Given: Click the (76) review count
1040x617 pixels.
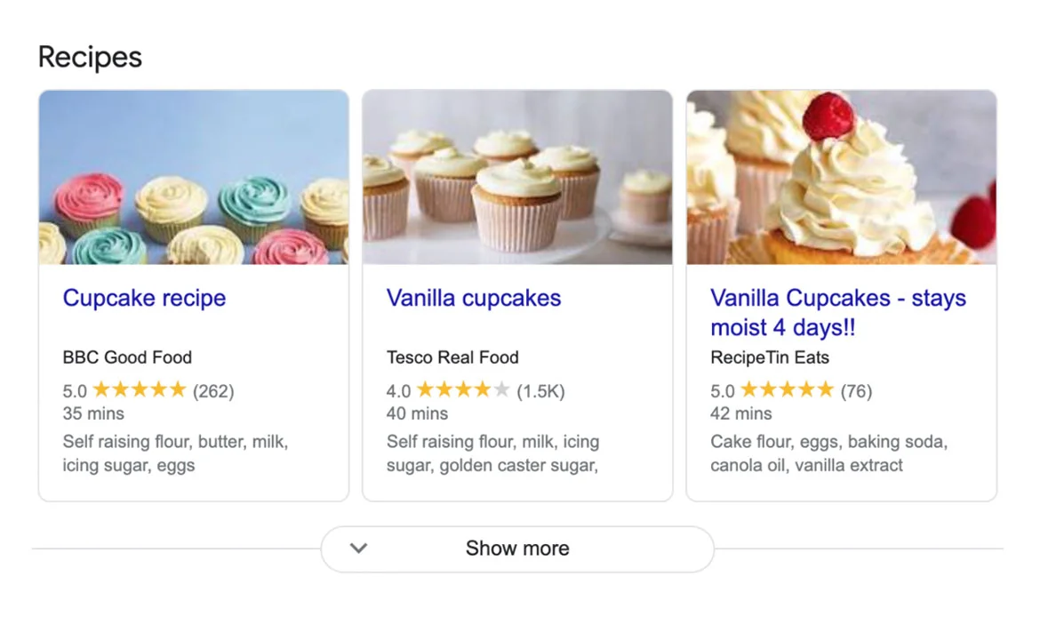Looking at the screenshot, I should pyautogui.click(x=856, y=391).
